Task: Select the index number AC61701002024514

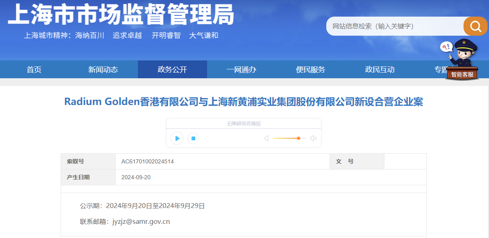Action: tap(148, 161)
